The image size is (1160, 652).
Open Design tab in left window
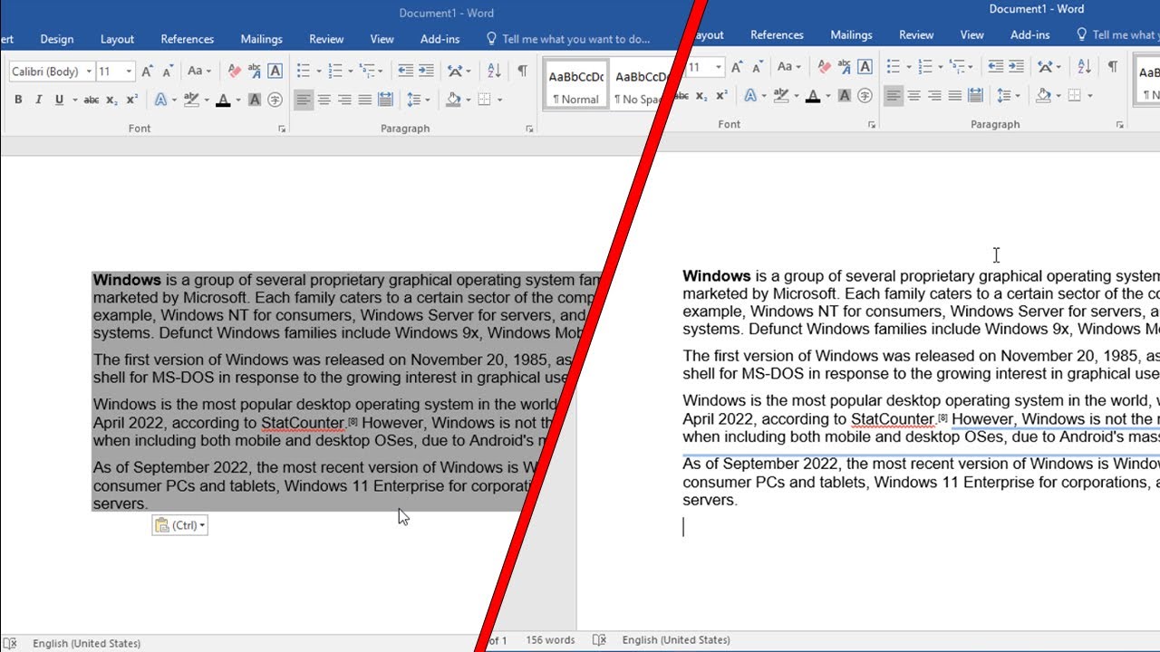[x=57, y=39]
